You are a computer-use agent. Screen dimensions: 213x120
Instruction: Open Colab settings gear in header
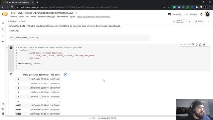201,14
